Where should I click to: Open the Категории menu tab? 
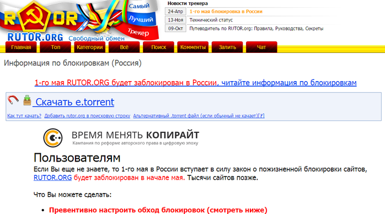89,47
